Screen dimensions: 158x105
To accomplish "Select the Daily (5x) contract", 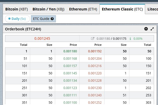I will [x=17, y=19].
